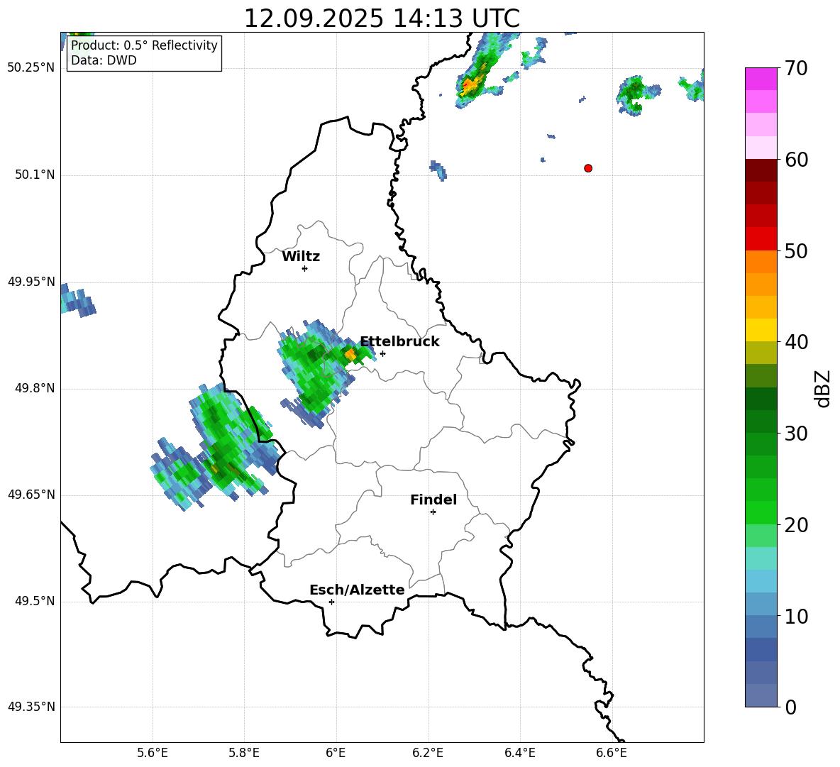Pick the bright red swatch just above 50 dBZ

[x=761, y=238]
